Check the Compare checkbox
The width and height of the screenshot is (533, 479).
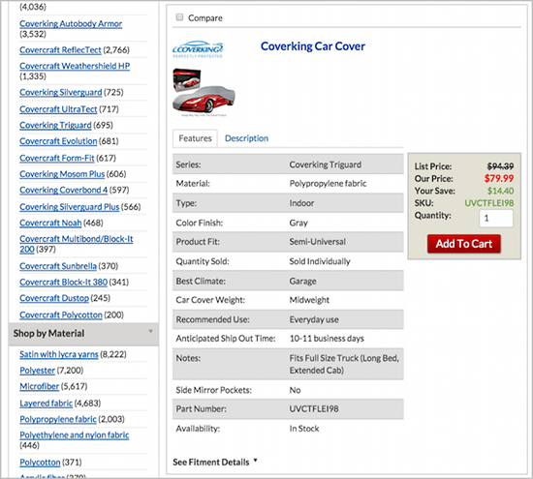179,17
